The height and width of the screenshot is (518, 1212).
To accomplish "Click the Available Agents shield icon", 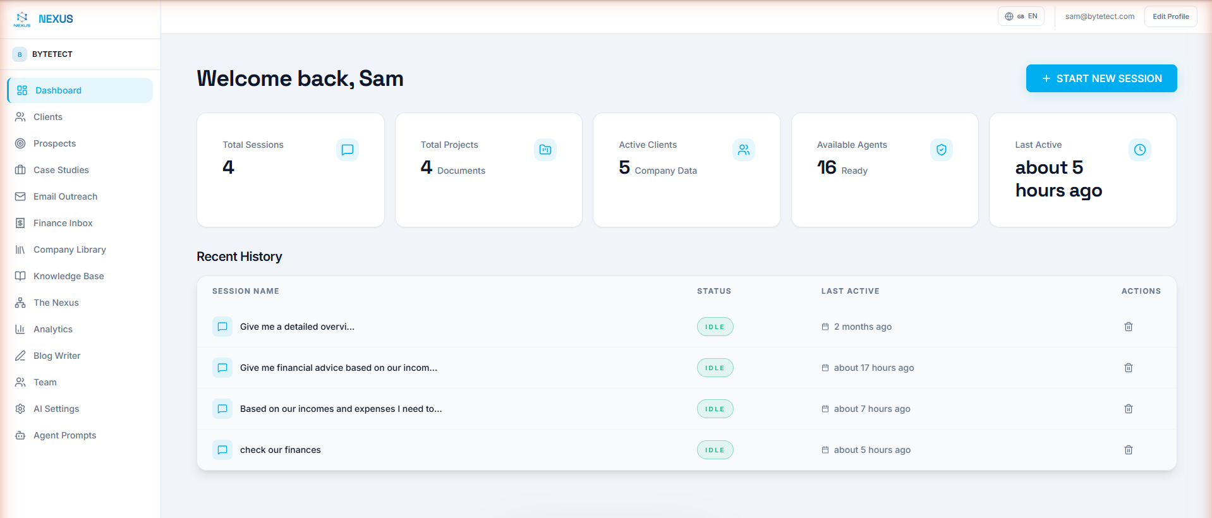I will [942, 150].
